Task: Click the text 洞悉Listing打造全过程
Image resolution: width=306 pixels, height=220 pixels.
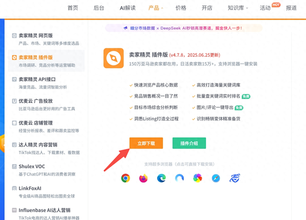Action: point(156,119)
